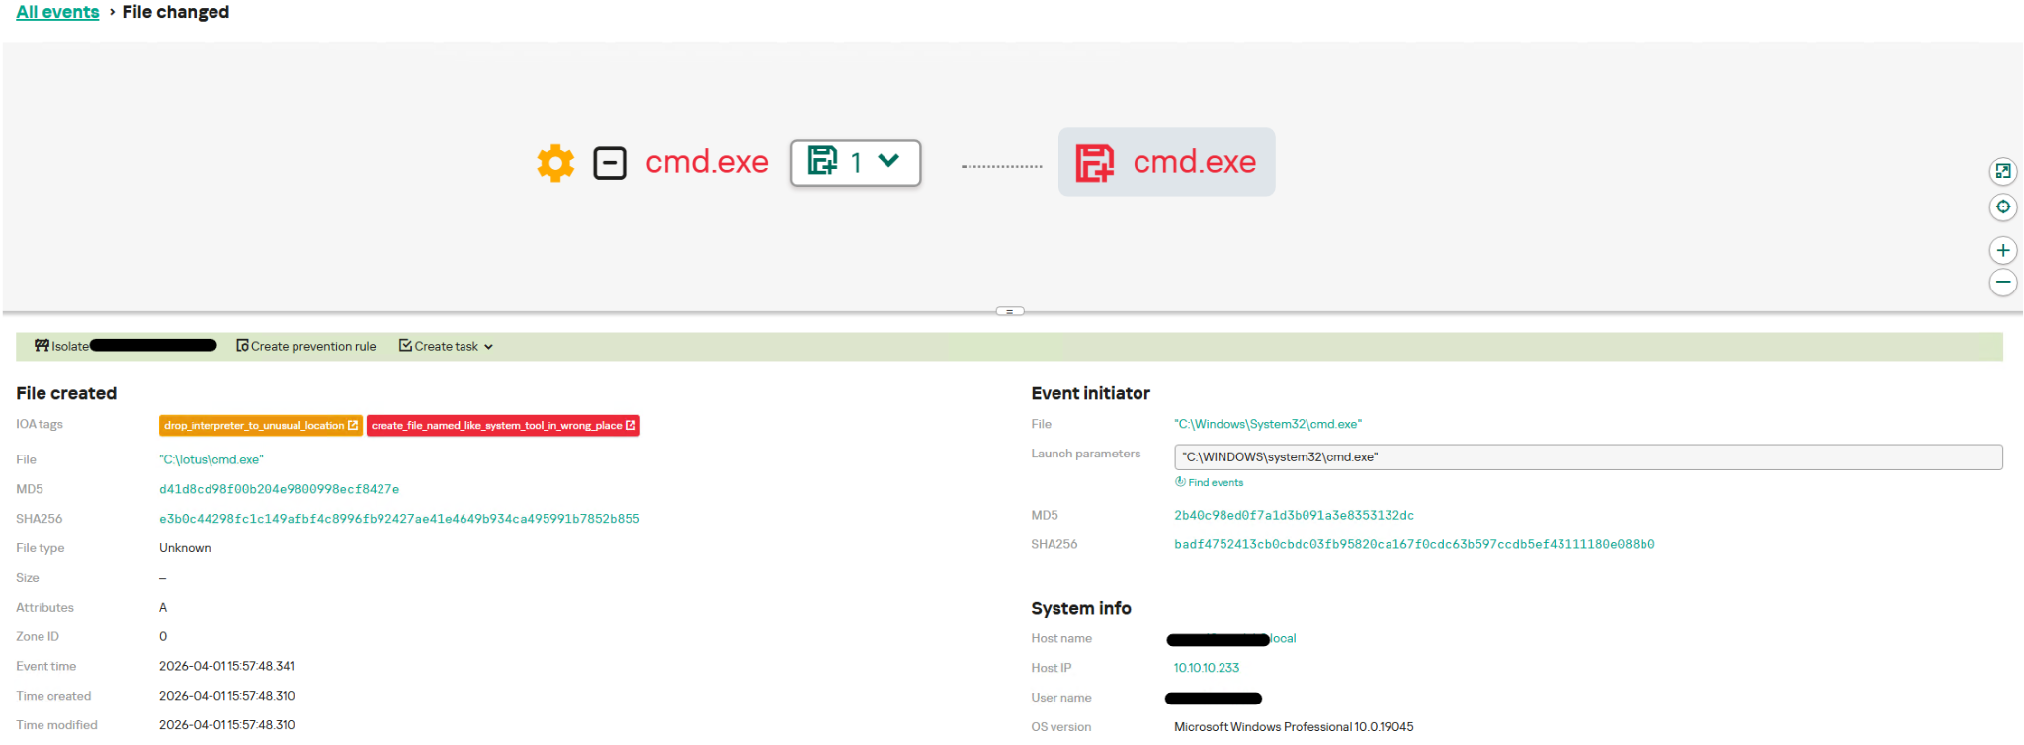
Task: Click the C:\lotus\cmd.exe file path
Action: pos(211,460)
